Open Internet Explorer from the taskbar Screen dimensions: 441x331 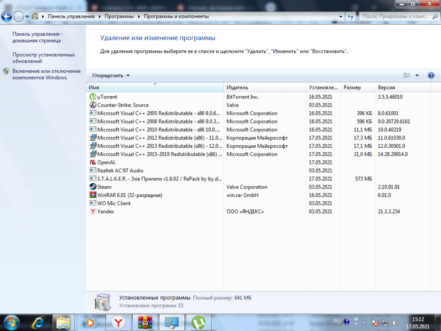point(38,323)
